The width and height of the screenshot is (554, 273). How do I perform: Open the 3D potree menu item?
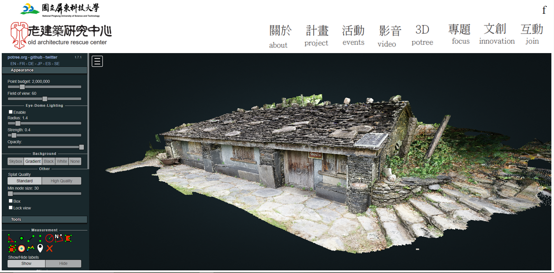pyautogui.click(x=422, y=35)
